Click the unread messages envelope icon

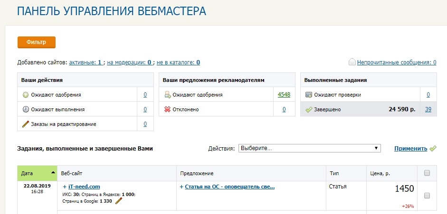[352, 62]
